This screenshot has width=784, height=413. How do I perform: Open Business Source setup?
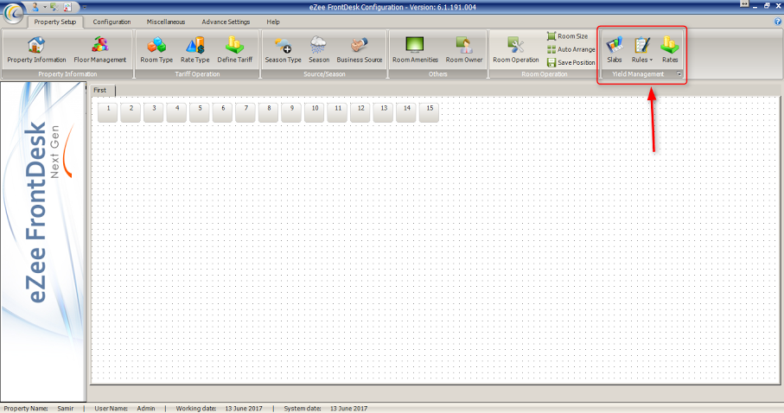pos(360,50)
